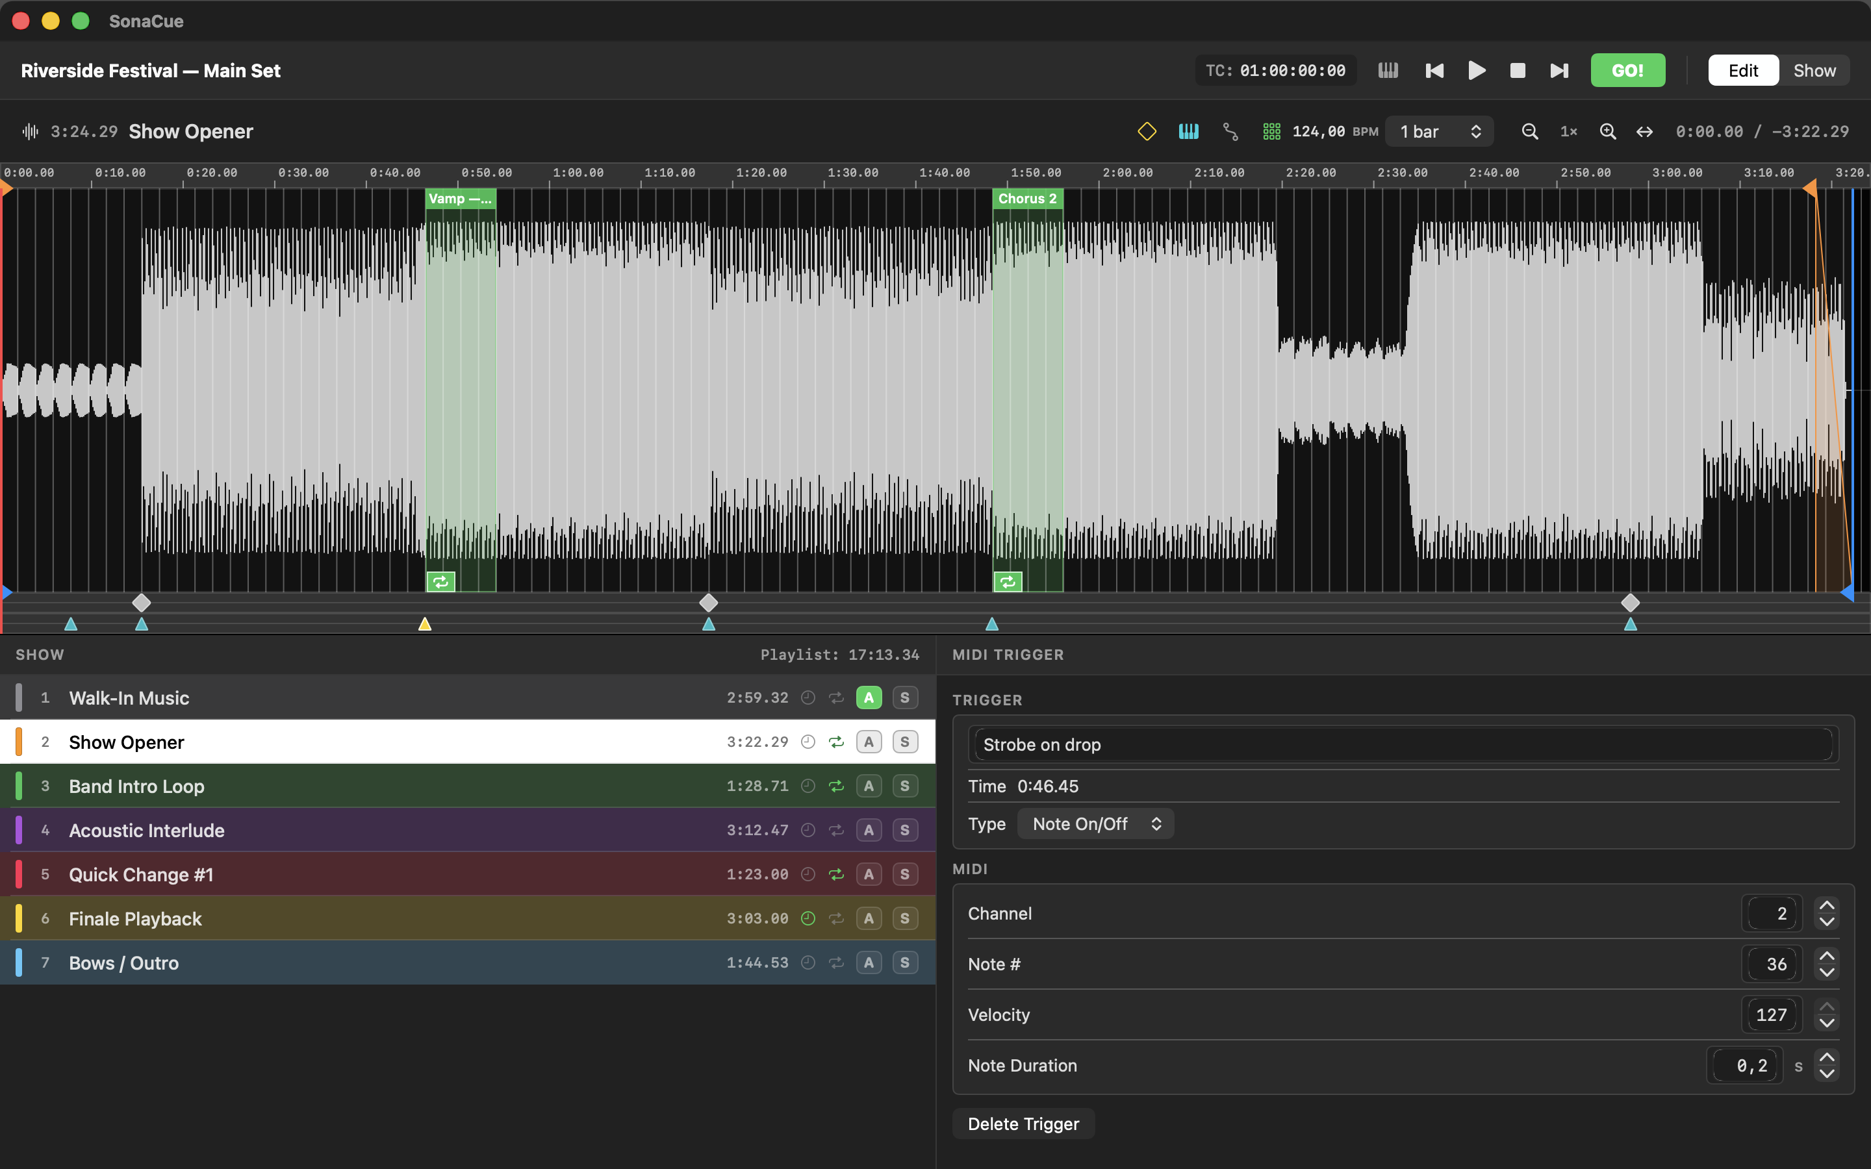Toggle S button on Bows / Outro

click(904, 962)
